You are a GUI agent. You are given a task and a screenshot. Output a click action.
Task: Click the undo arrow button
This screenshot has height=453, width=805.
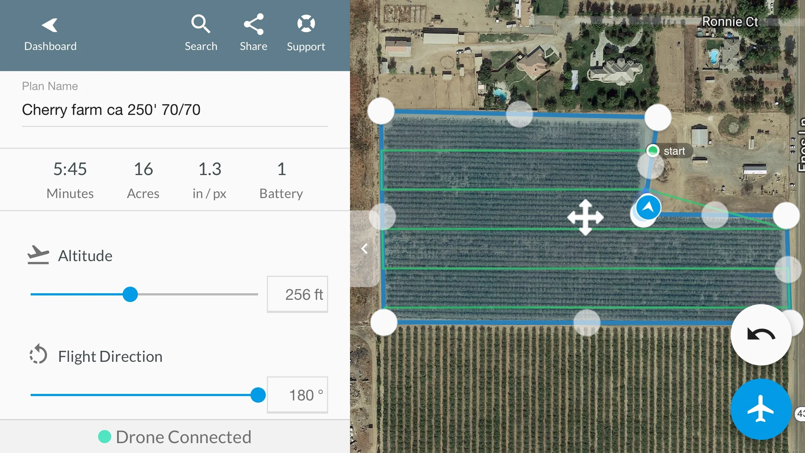tap(761, 334)
